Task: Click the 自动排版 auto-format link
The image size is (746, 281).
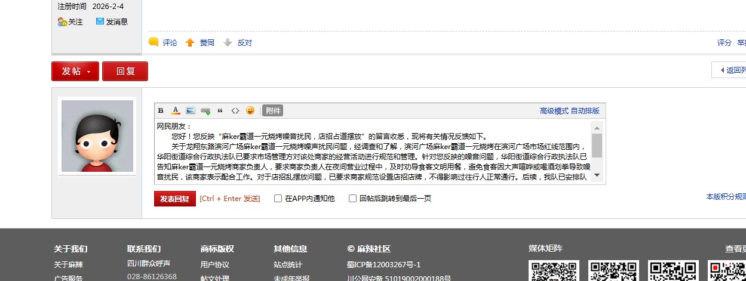Action: coord(585,111)
